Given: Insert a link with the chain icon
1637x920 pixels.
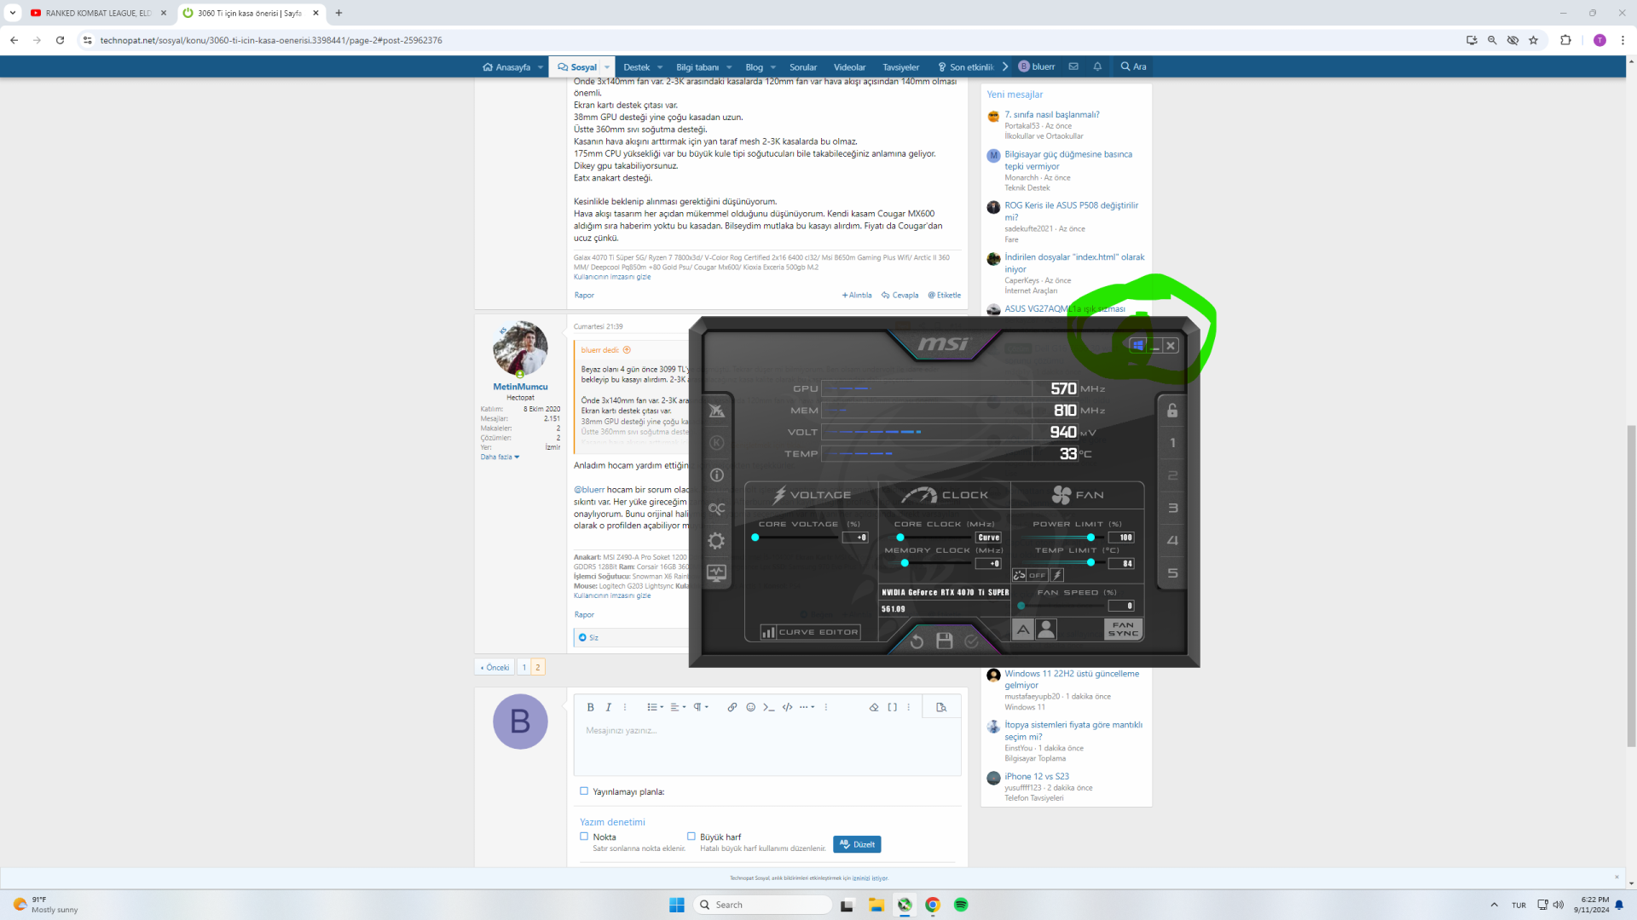Looking at the screenshot, I should [x=732, y=707].
